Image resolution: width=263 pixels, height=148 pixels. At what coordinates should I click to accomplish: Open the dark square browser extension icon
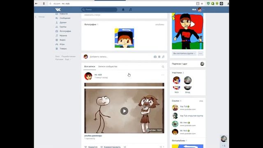pos(221,4)
